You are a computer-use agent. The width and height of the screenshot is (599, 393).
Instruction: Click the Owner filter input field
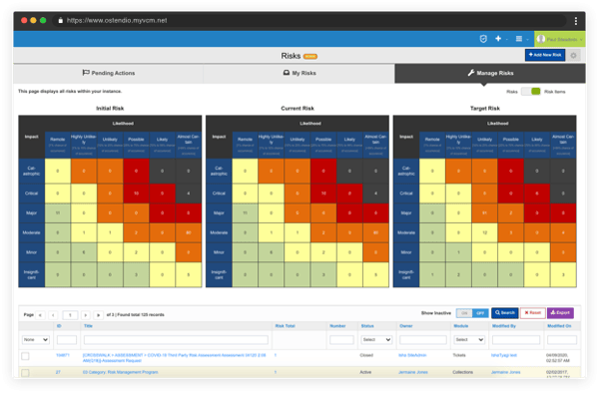pyautogui.click(x=423, y=339)
